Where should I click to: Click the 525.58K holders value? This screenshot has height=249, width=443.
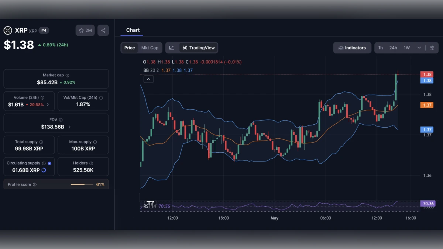[x=83, y=170]
